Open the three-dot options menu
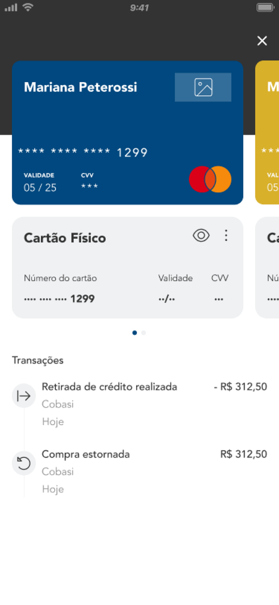 [x=226, y=235]
